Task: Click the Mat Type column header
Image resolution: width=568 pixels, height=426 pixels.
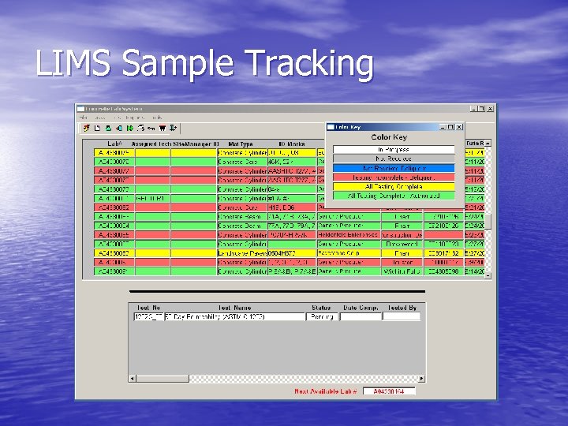Action: coord(241,144)
